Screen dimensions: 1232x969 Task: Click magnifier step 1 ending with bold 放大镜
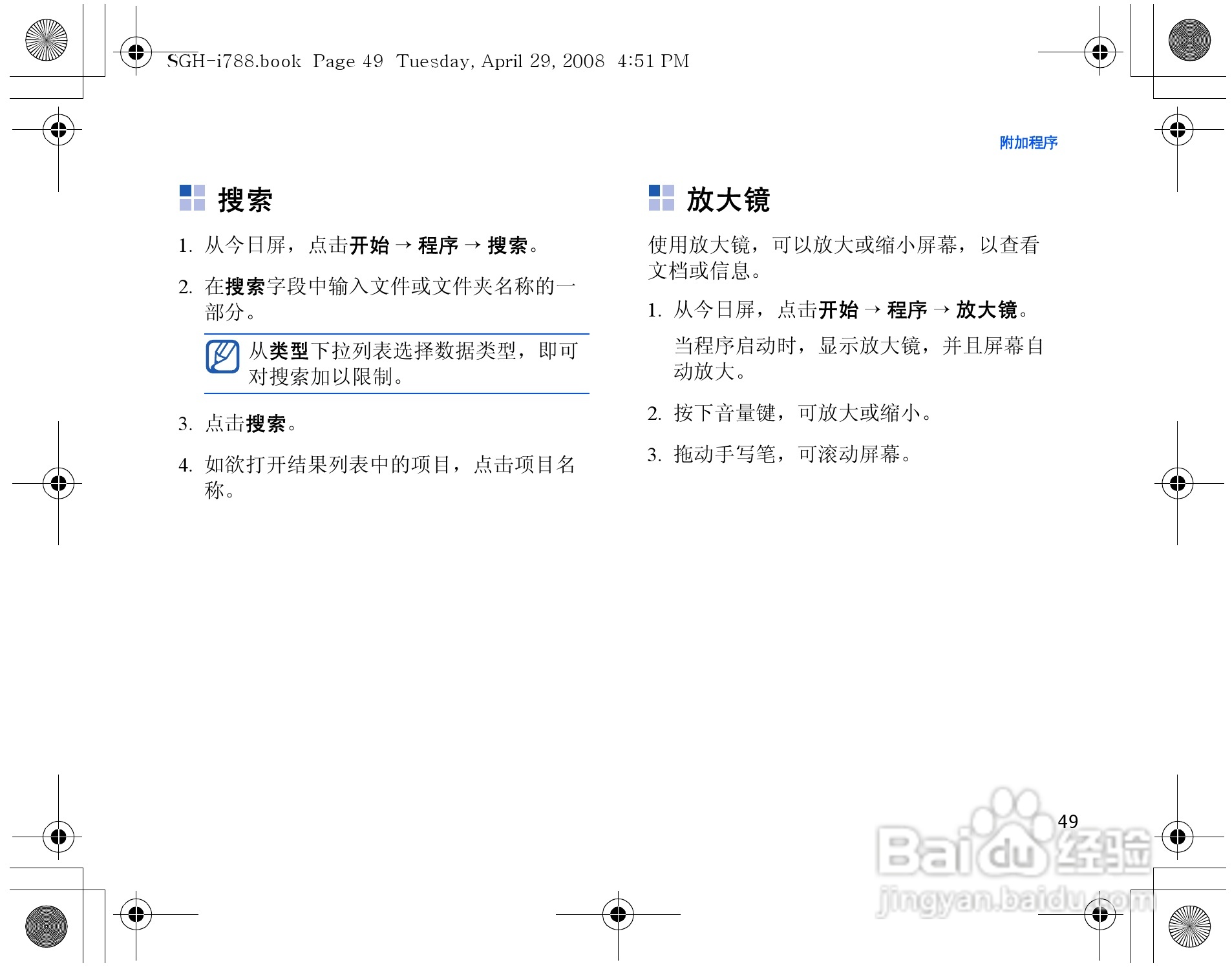(x=838, y=310)
